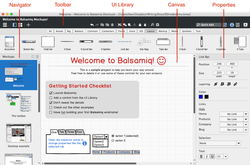This screenshot has width=250, height=165.
Task: Click the italic text formatting button
Action: [207, 156]
